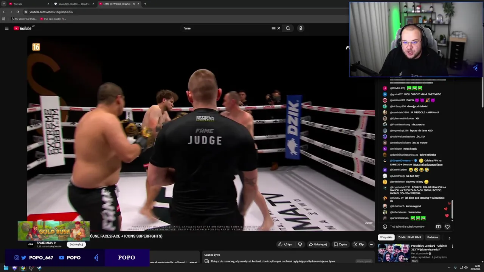Open Steam from the taskbar

pos(39,268)
